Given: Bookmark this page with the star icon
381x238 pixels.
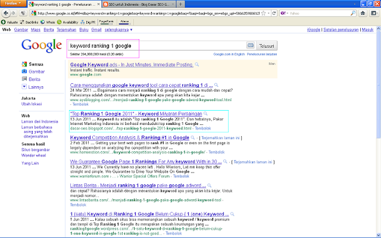Looking at the screenshot, I should click(263, 13).
